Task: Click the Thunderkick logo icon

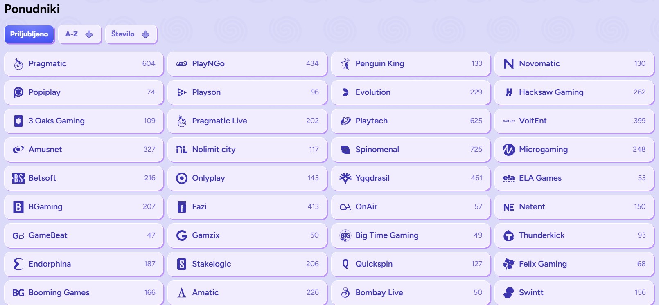Action: coord(509,235)
